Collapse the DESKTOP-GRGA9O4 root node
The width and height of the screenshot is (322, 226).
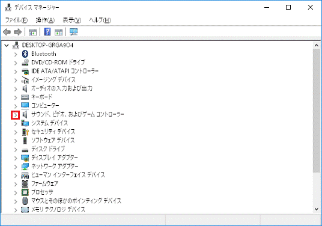point(7,46)
